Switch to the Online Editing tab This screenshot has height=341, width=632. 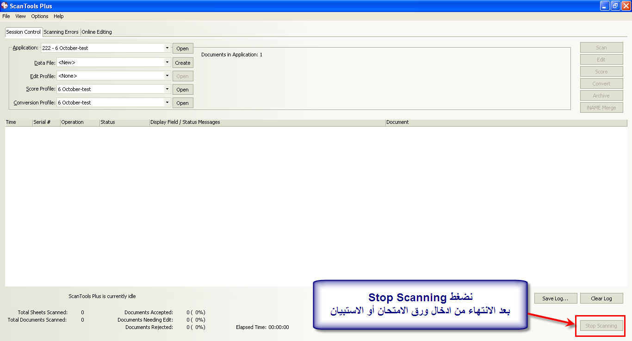97,32
